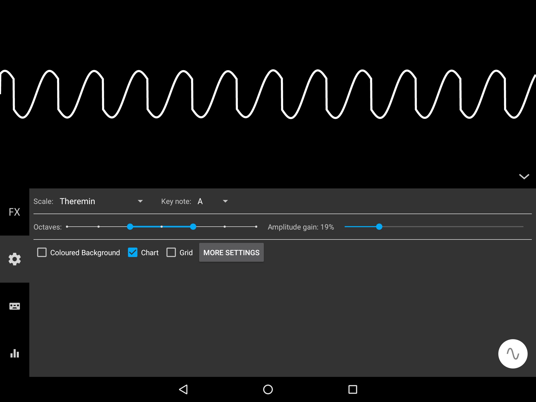536x402 pixels.
Task: Click the left Octaves range slider handle
Action: click(x=130, y=227)
